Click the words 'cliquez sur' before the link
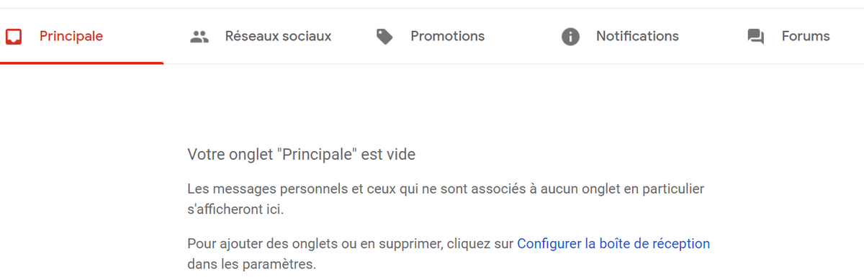Image resolution: width=864 pixels, height=277 pixels. point(478,243)
